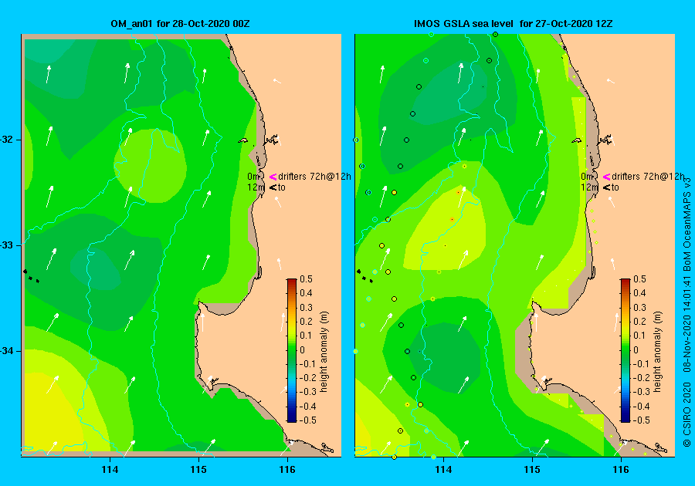Click the "0.5" tick on right colorbar
The height and width of the screenshot is (486, 695).
click(639, 279)
